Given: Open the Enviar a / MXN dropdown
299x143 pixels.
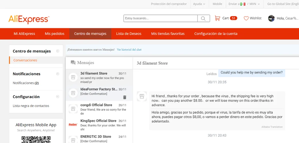Looking at the screenshot, I should 244,4.
